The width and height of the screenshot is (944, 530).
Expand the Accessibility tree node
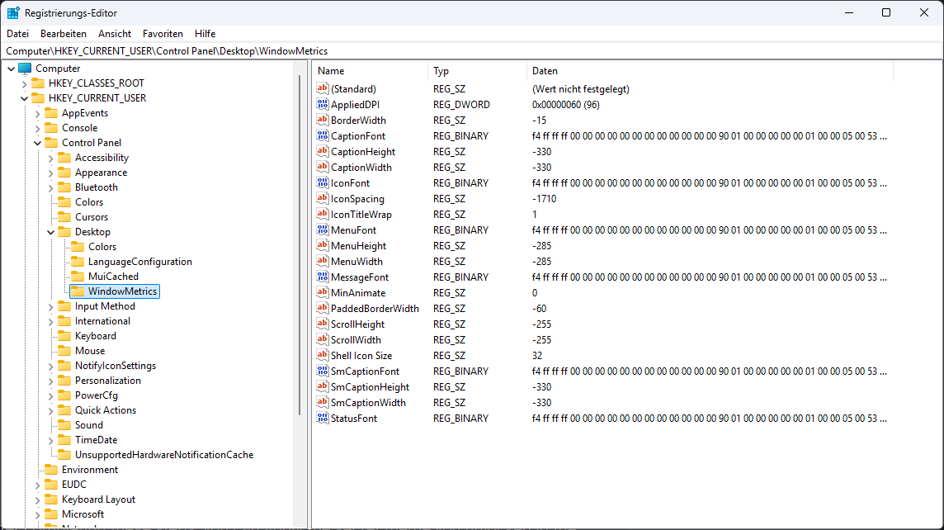[x=50, y=157]
